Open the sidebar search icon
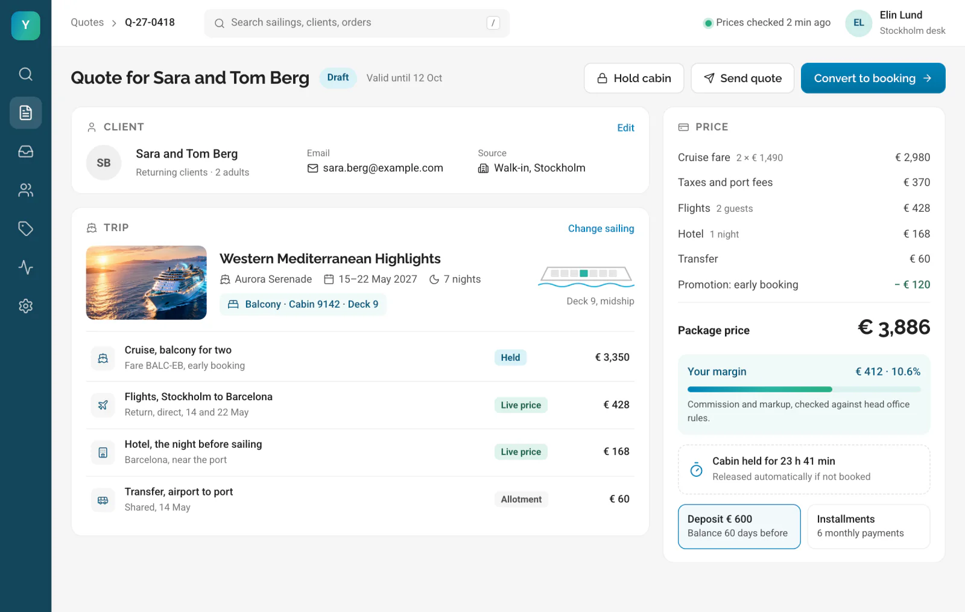Screen dimensions: 965x612 [25, 74]
